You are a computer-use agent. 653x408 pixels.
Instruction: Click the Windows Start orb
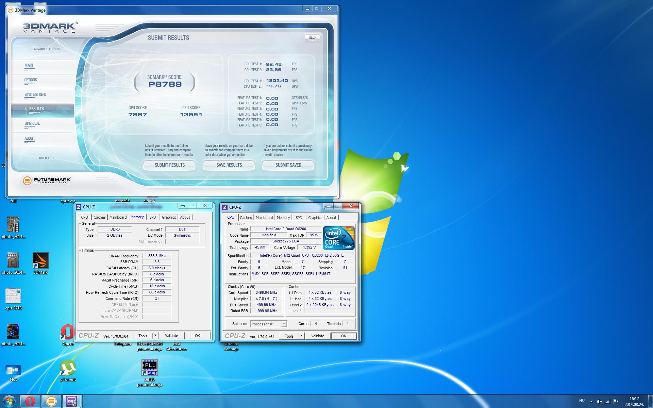pos(9,401)
